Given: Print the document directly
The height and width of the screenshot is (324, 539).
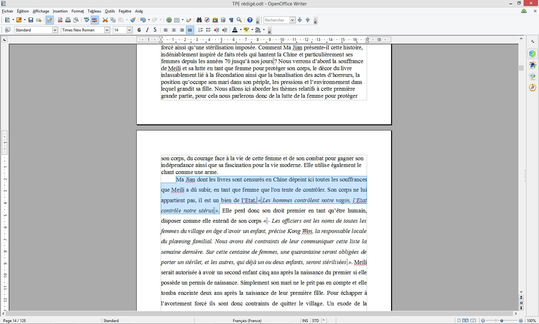Looking at the screenshot, I should [x=68, y=20].
